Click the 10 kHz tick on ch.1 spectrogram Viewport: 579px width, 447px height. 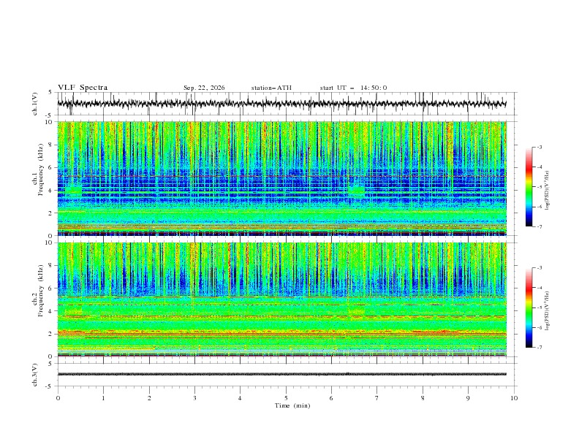point(50,122)
